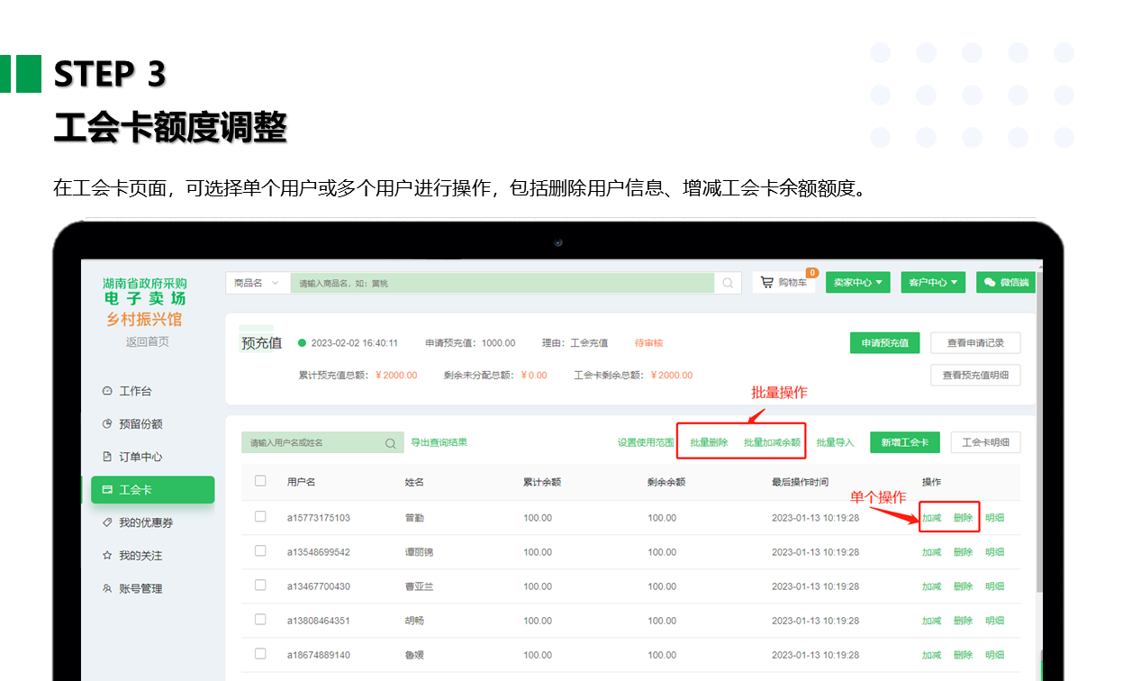Viewport: 1123px width, 681px height.
Task: Click the 待审核 status text
Action: point(648,343)
